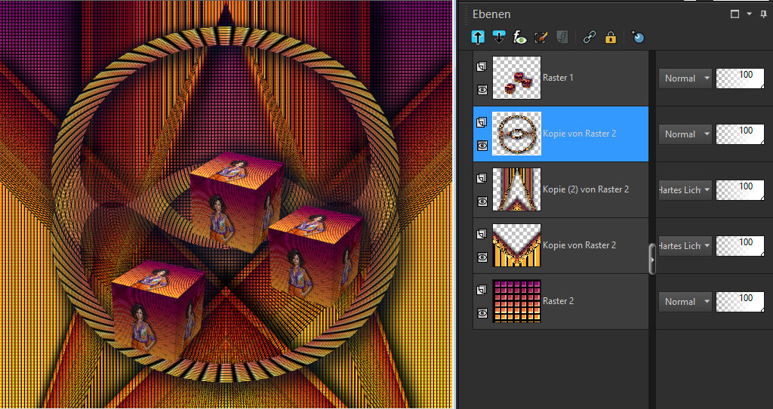Open the Ebenen panel options arrow
Viewport: 773px width, 409px height.
(750, 14)
